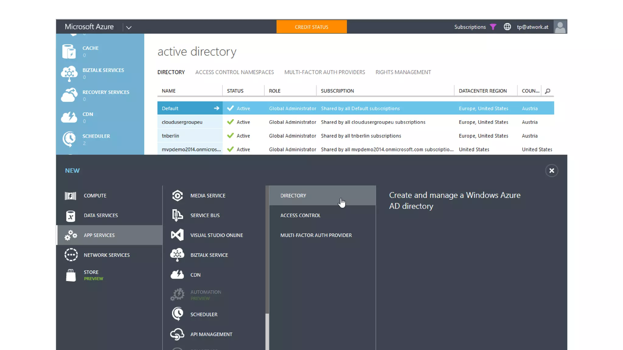Click the Service Bus icon
This screenshot has height=350, width=623.
click(x=177, y=215)
